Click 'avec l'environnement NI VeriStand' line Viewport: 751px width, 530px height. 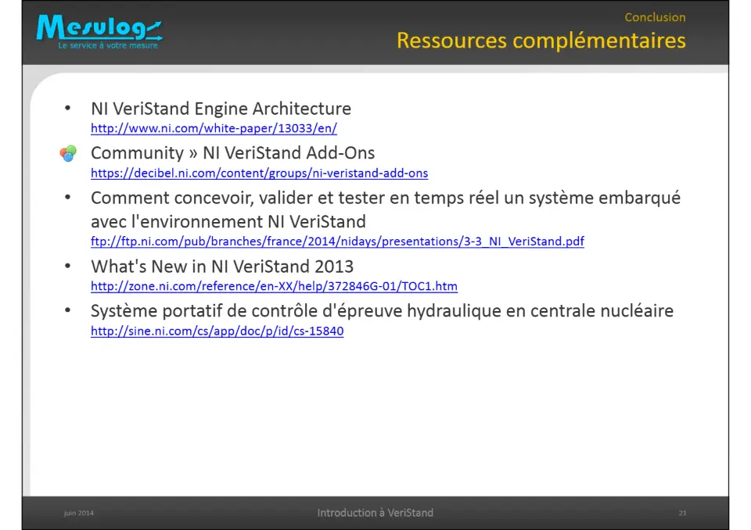pos(228,222)
